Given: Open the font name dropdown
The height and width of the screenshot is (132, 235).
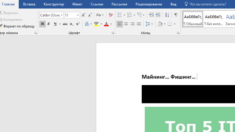Looking at the screenshot, I should click(62, 15).
